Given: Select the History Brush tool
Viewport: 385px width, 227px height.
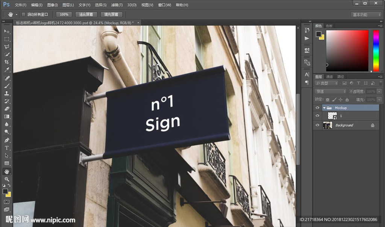Looking at the screenshot, I should (7, 101).
